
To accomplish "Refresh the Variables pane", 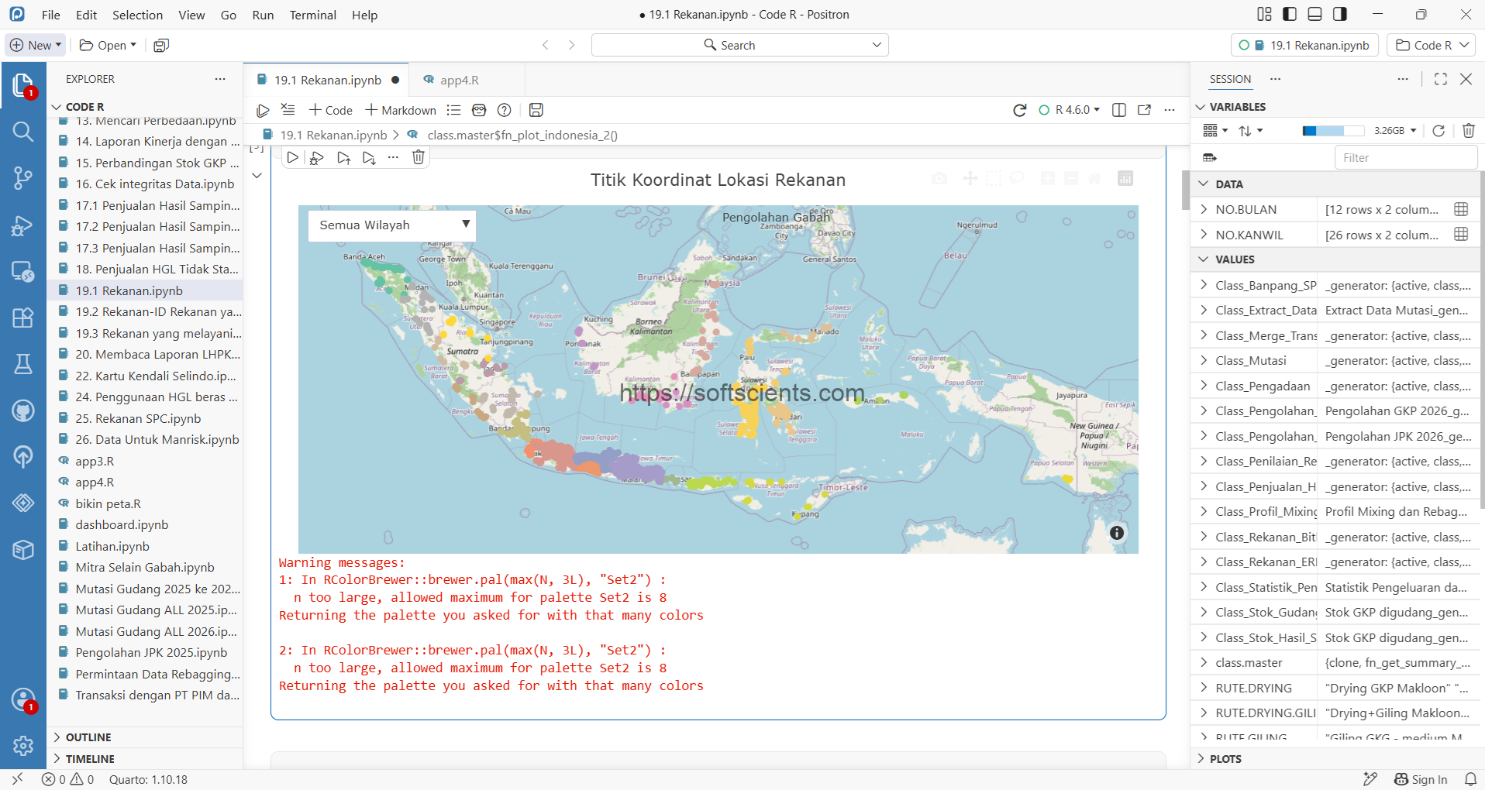I will point(1438,131).
